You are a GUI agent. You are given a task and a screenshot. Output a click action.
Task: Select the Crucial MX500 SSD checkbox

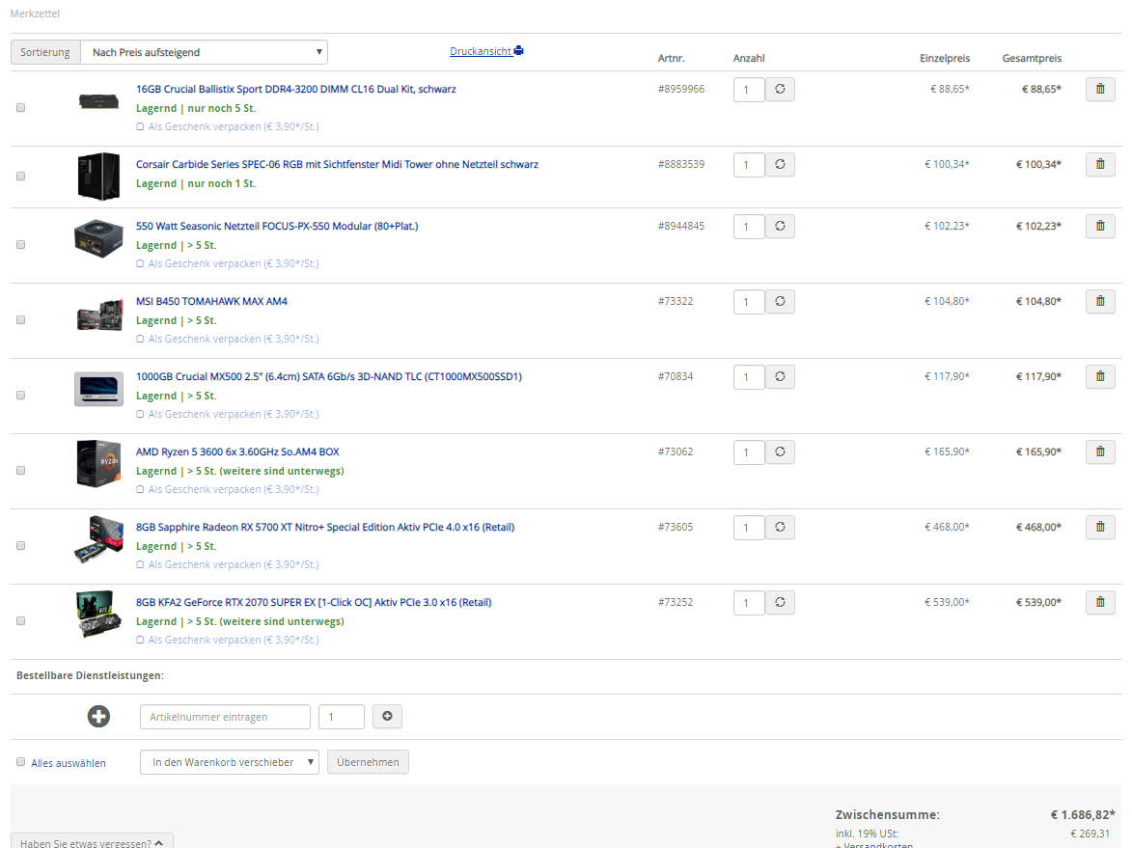(21, 395)
